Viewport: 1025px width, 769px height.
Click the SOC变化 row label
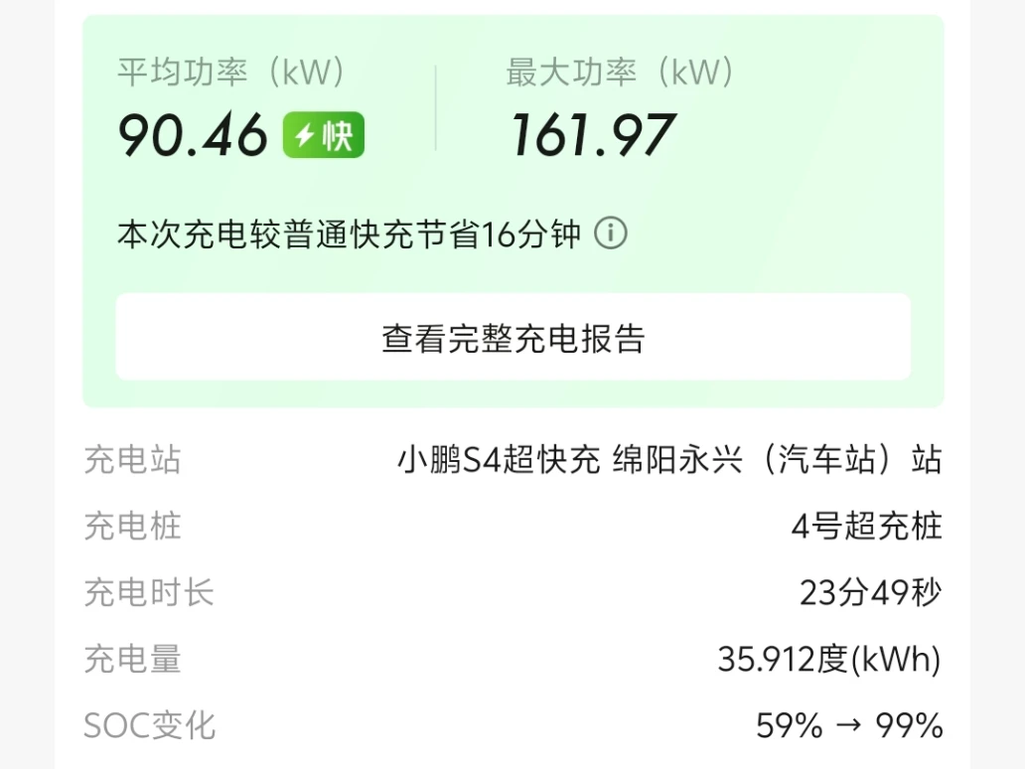149,725
